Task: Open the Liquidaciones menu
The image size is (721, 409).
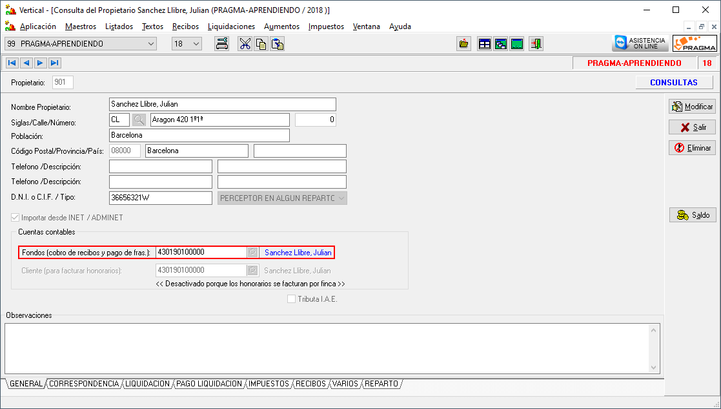Action: tap(231, 26)
